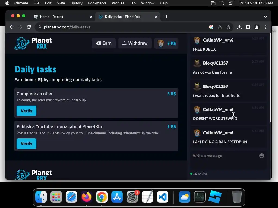Close the Daily tasks - PlanetRbx tab
The height and width of the screenshot is (208, 278).
click(156, 17)
